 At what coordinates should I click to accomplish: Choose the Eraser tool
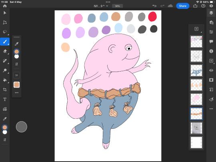point(5,51)
